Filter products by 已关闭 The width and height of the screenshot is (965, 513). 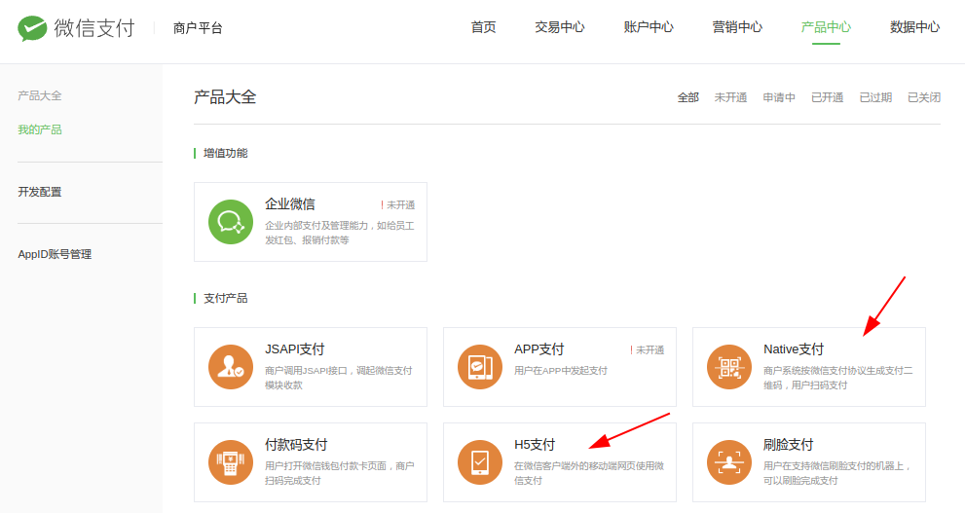tap(924, 97)
